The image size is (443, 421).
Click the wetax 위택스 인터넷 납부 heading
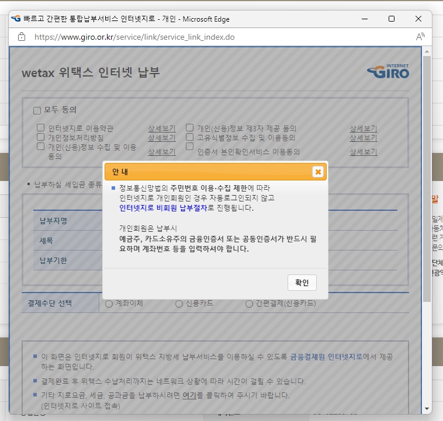91,72
